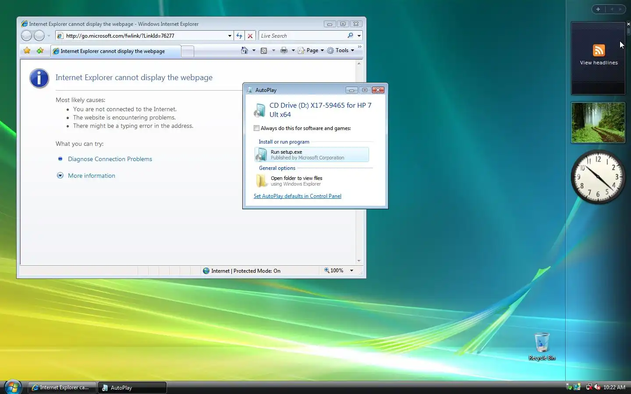Expand the Feeds dropdown arrow
631x394 pixels.
pyautogui.click(x=273, y=50)
